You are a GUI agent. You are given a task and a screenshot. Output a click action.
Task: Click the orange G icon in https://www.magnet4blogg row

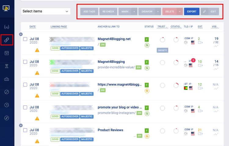(x=147, y=91)
